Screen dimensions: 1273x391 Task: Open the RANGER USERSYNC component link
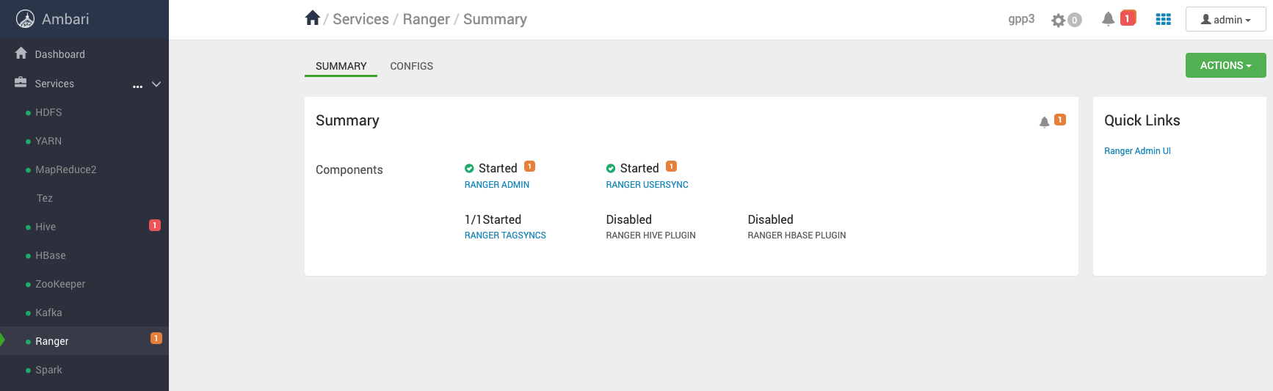point(648,185)
